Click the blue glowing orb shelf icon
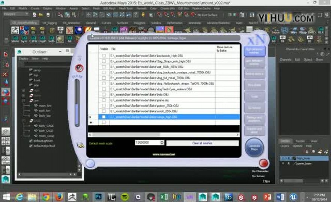Viewport: 331px width, 202px height. coord(78,30)
